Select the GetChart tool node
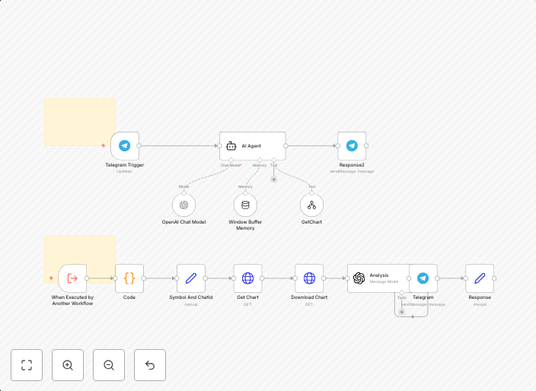Screen dimensions: 536x391 pyautogui.click(x=311, y=205)
